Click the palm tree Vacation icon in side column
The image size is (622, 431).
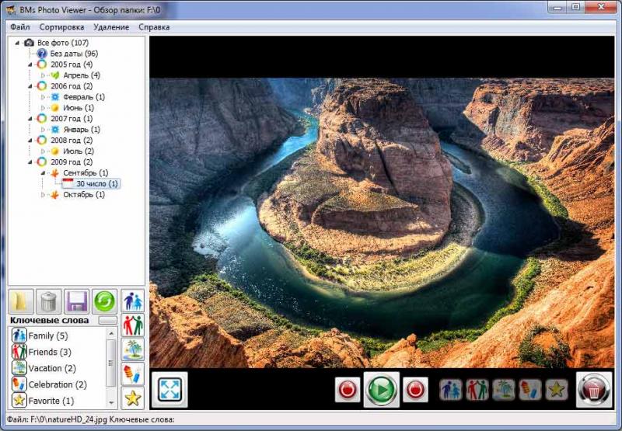pos(132,349)
